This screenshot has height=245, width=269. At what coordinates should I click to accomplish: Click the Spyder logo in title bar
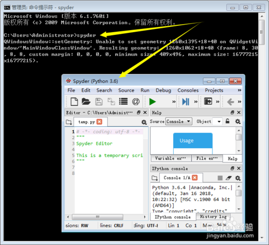(x=68, y=81)
